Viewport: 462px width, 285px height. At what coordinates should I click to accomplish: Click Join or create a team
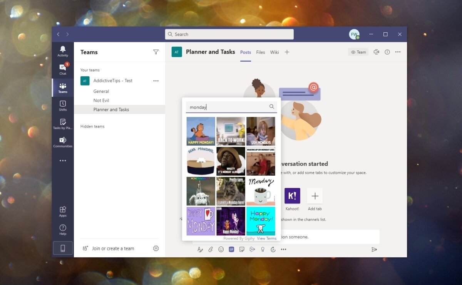[112, 248]
